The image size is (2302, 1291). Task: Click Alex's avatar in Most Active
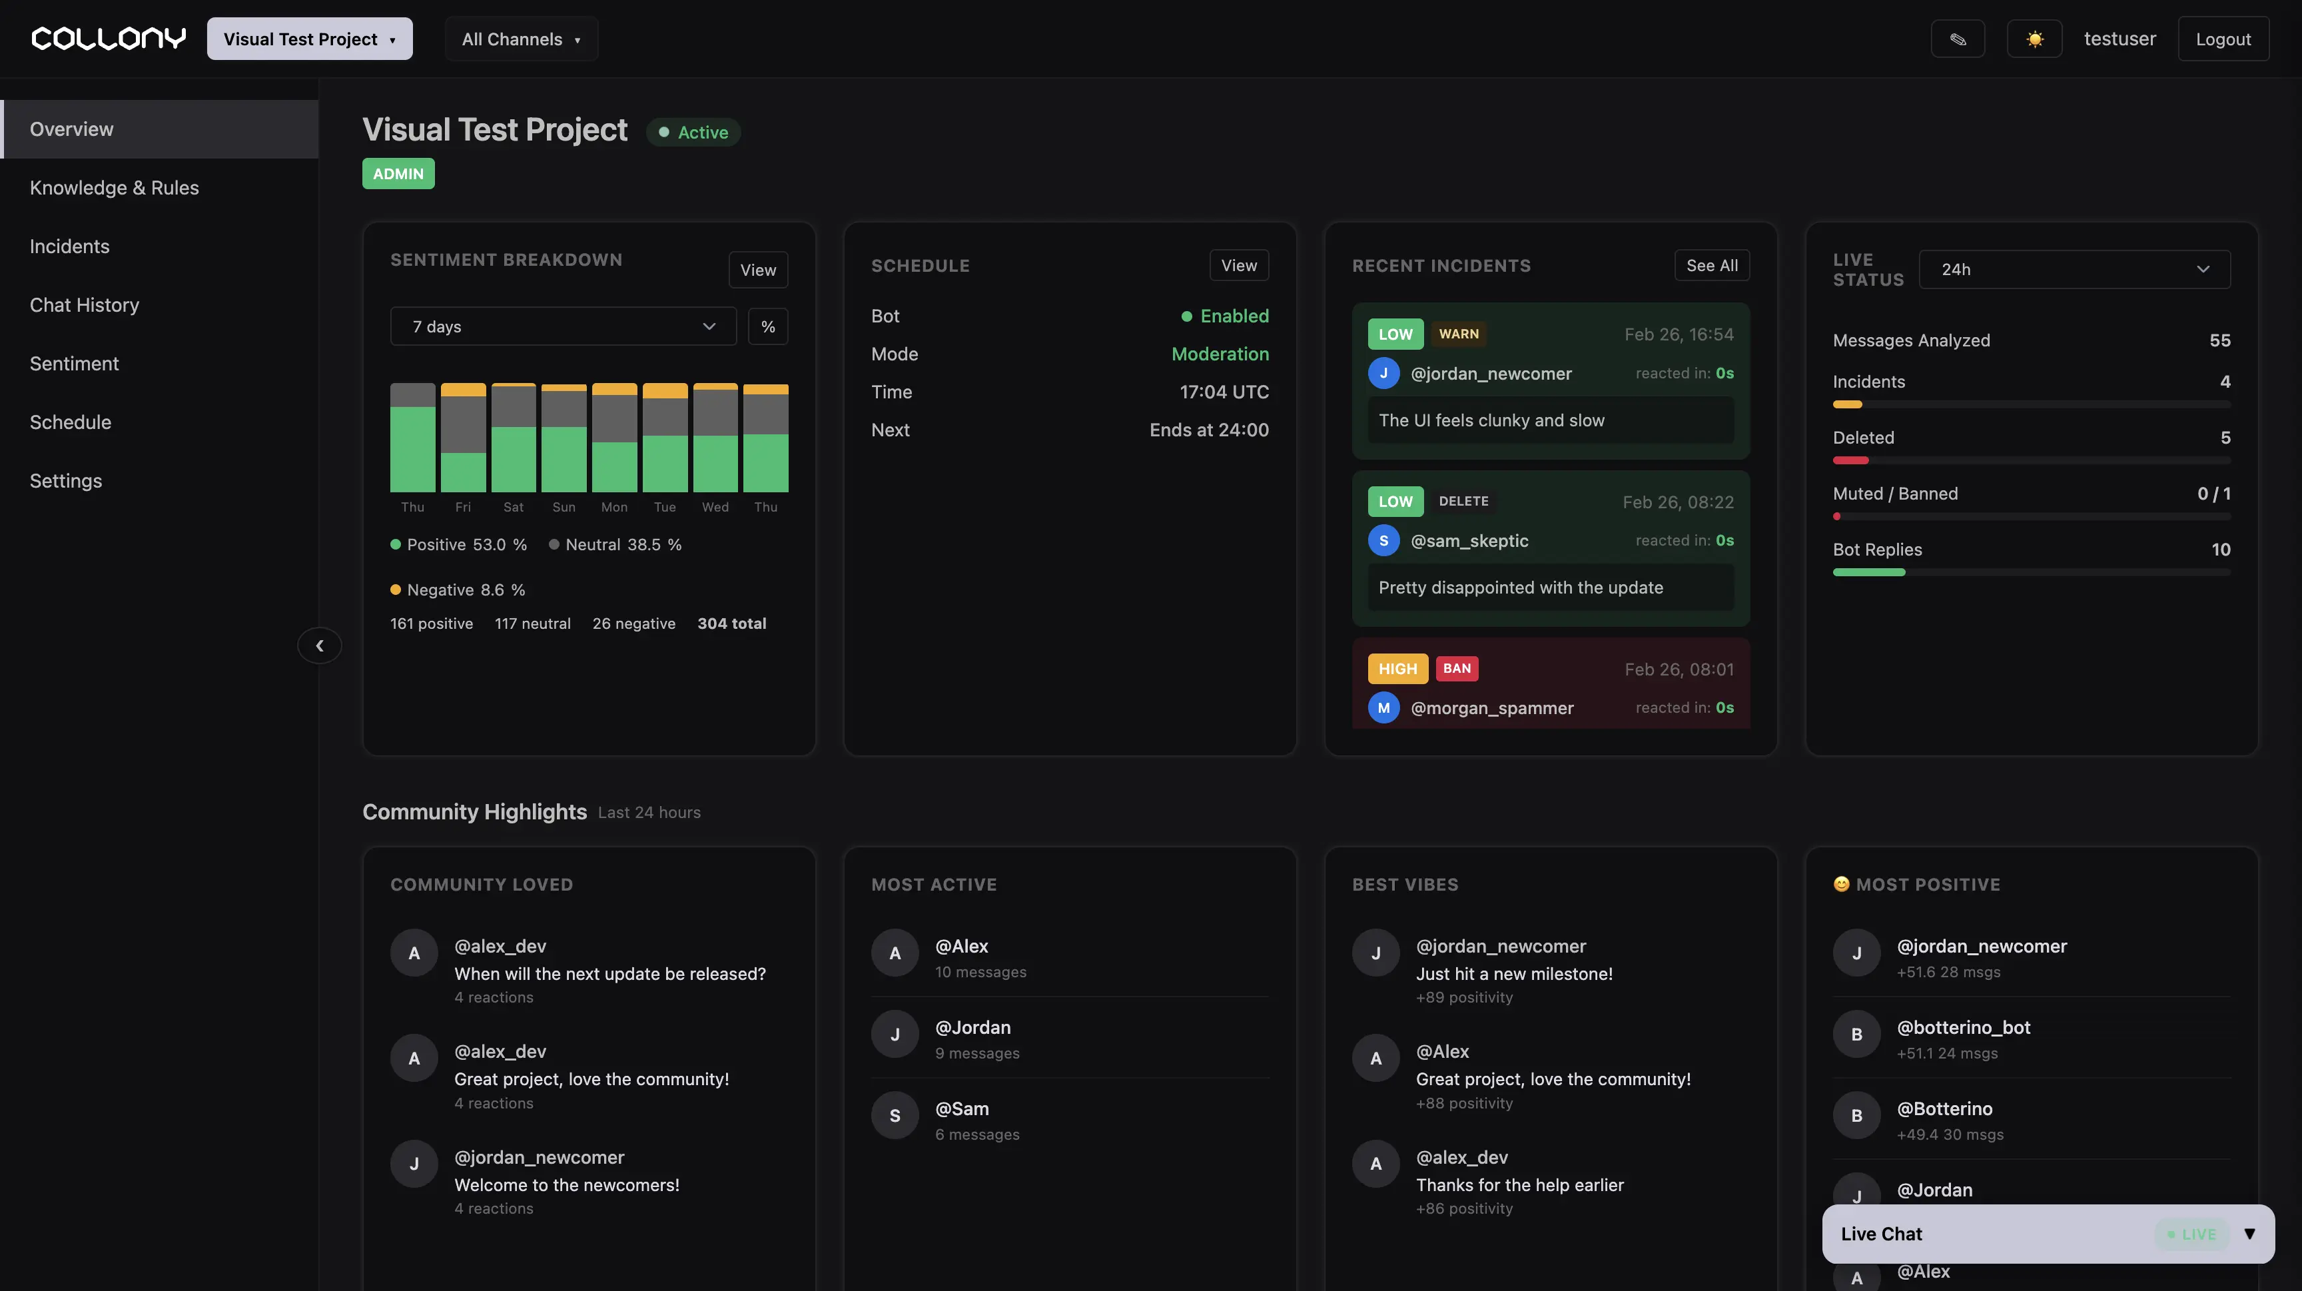895,953
